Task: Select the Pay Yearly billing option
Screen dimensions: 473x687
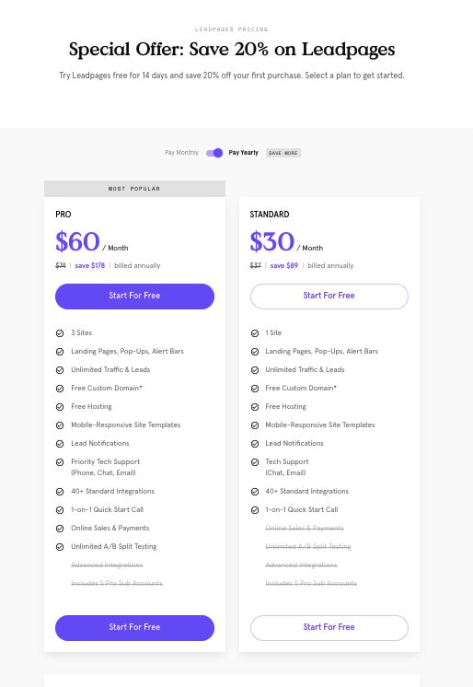Action: [244, 153]
